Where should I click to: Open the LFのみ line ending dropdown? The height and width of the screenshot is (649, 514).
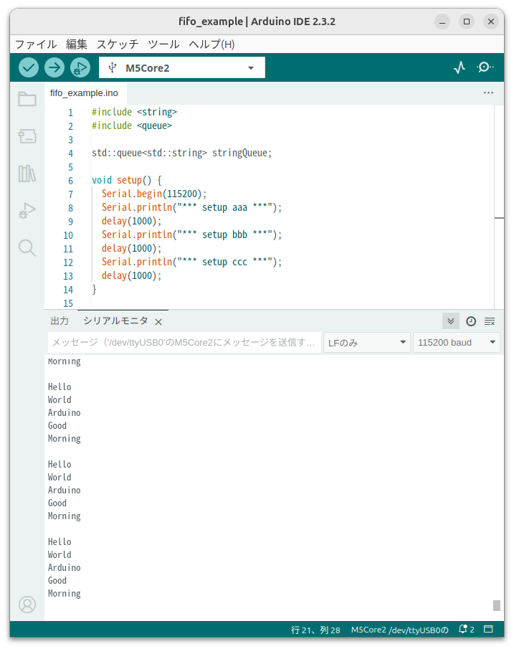click(x=366, y=343)
